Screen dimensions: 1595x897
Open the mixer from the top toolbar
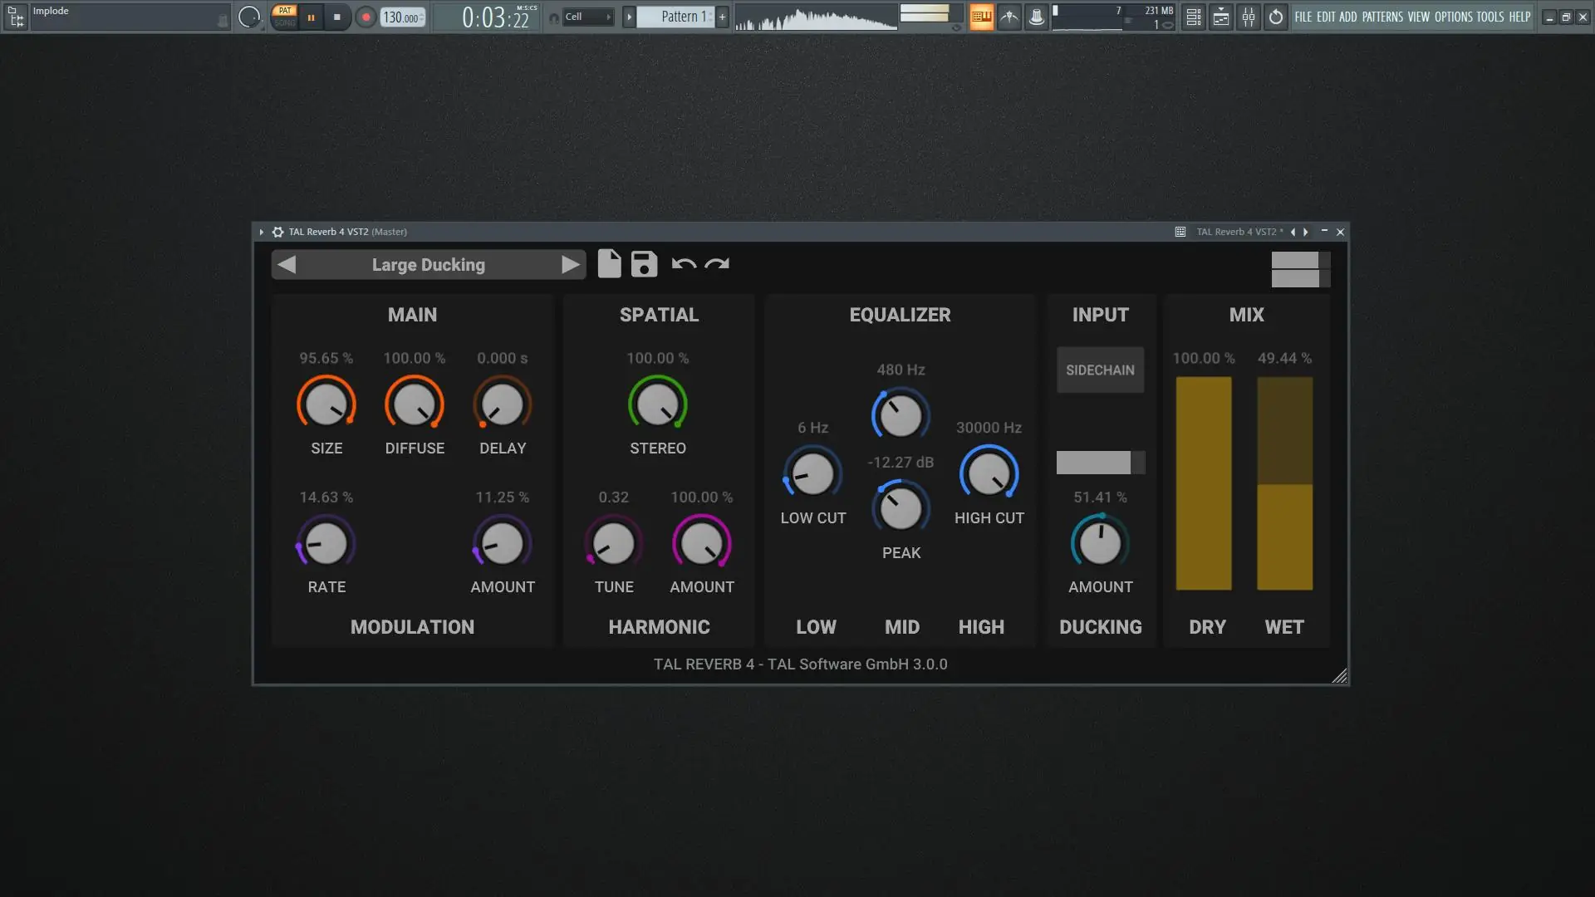click(1249, 17)
